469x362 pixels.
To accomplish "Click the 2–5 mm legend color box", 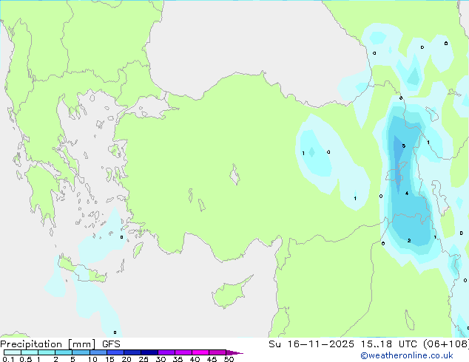I will tap(64, 352).
